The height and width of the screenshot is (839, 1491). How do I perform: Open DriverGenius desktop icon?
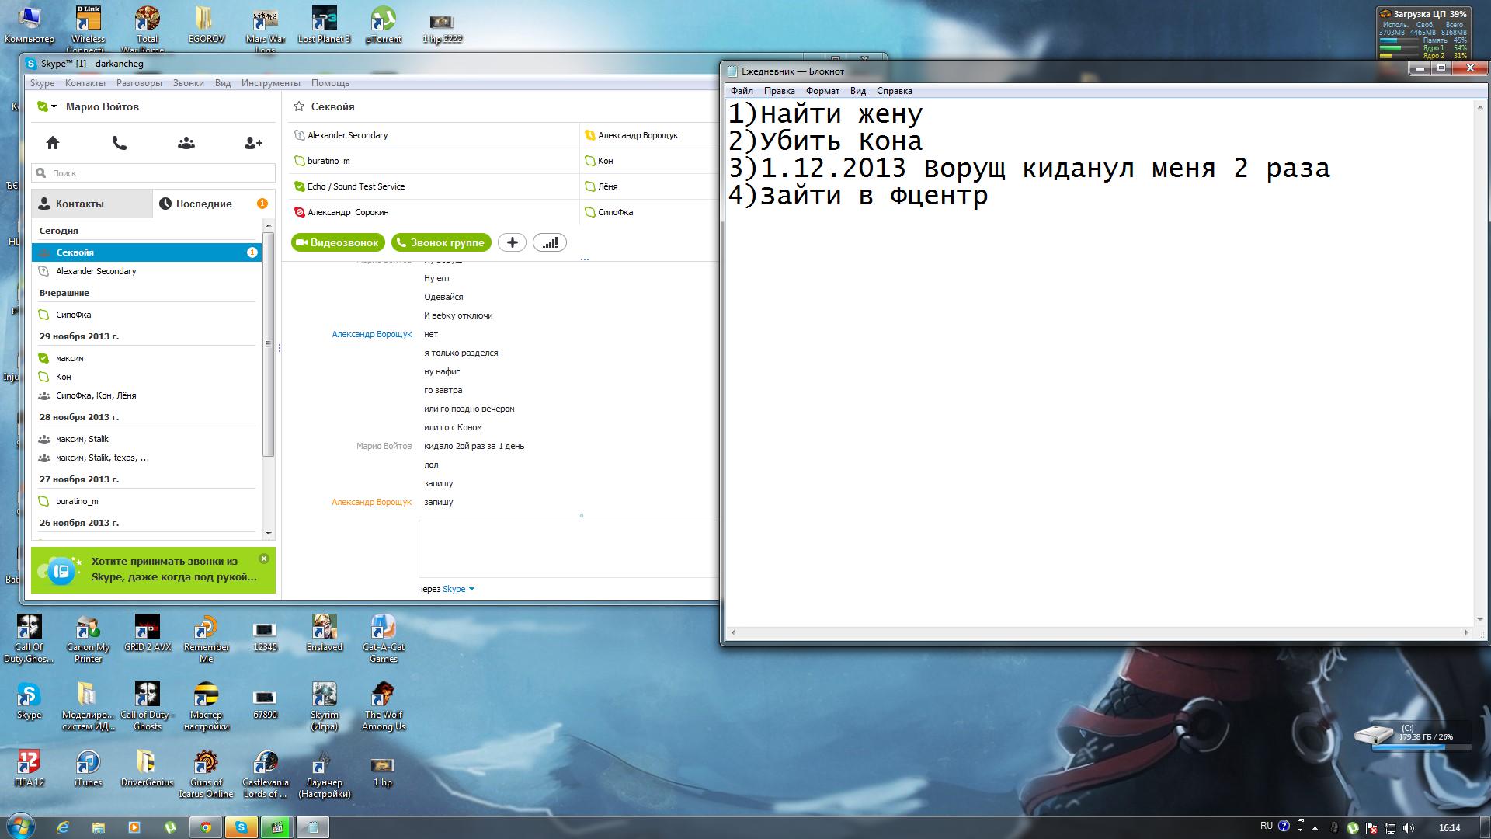147,768
